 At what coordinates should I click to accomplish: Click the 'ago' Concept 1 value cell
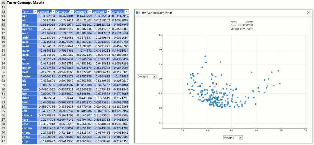pos(47,16)
